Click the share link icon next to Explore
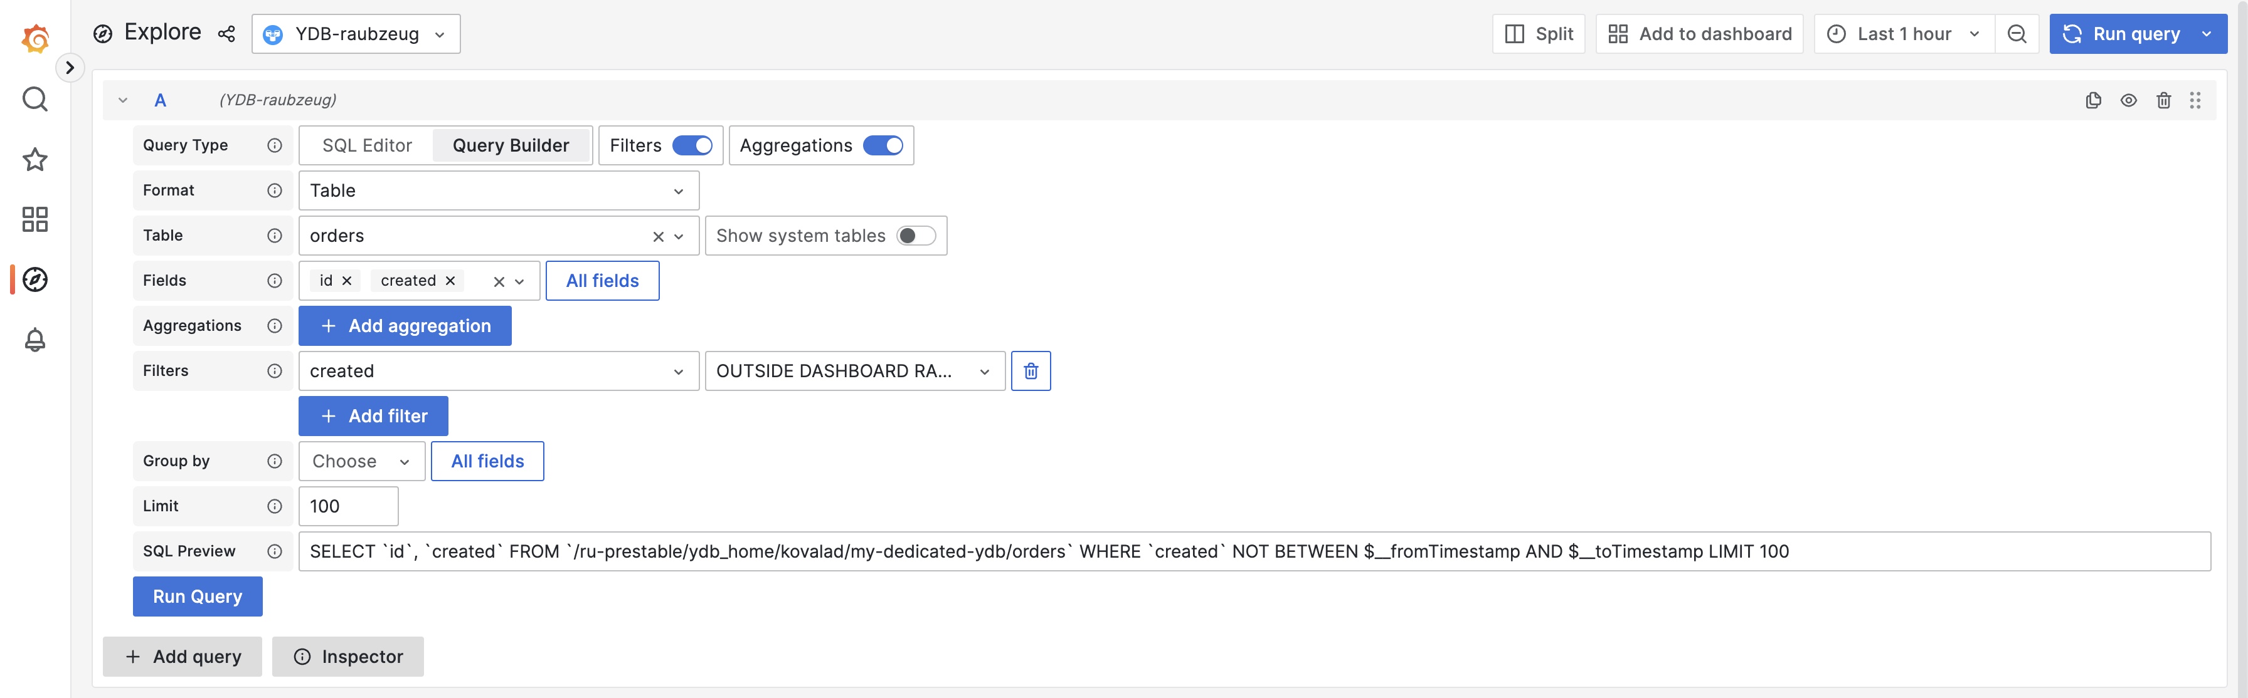 [227, 34]
